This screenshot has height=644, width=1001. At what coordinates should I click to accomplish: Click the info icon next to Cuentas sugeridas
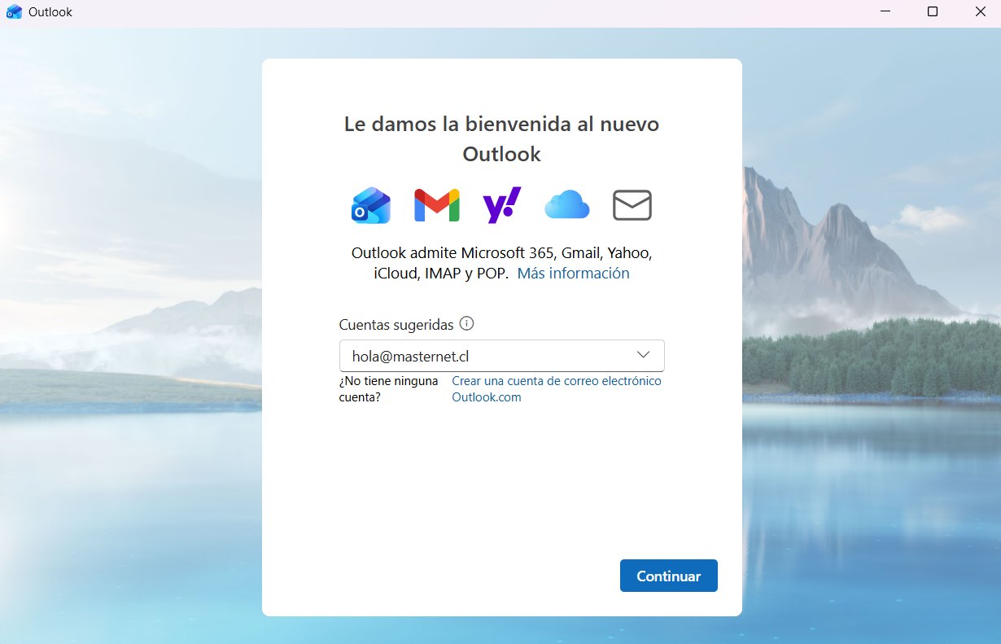pos(466,323)
